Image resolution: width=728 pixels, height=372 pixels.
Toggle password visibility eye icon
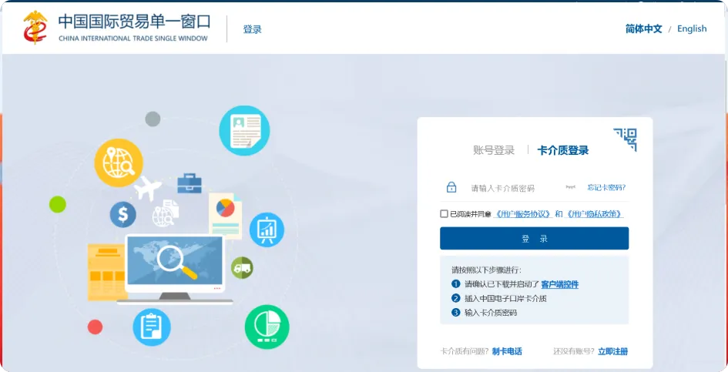pos(571,187)
